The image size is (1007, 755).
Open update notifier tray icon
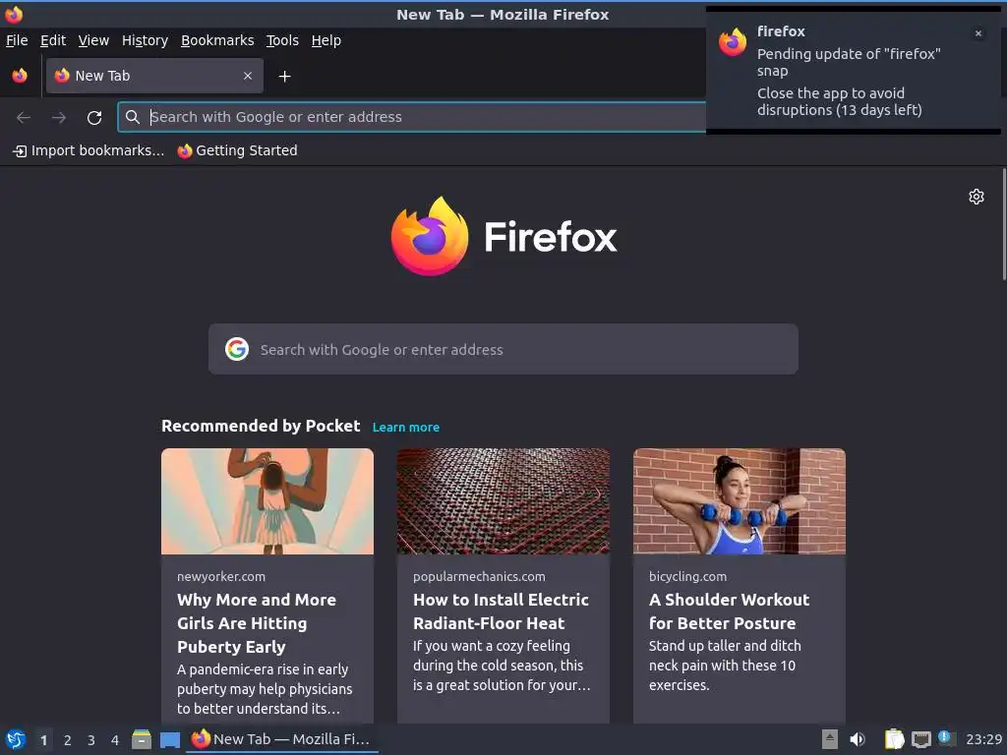tap(947, 738)
